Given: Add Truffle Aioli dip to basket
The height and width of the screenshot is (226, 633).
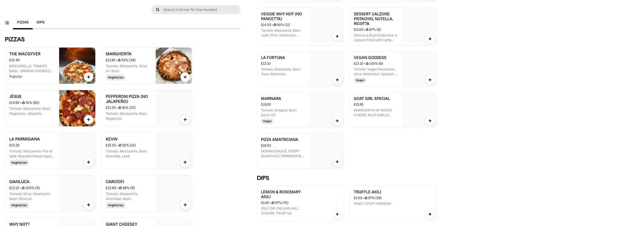Looking at the screenshot, I should 430,214.
